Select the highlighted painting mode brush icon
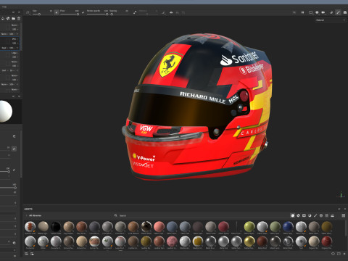This screenshot has width=348, height=261. [x=338, y=12]
